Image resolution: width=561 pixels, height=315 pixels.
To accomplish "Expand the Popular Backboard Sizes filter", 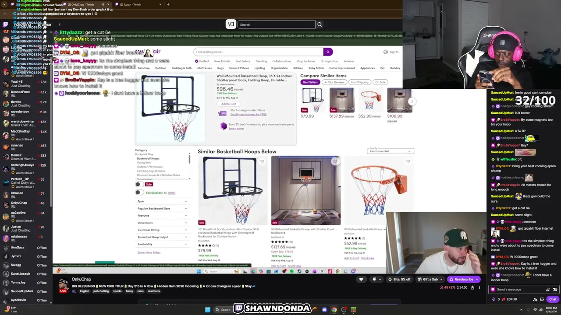I will (163, 208).
